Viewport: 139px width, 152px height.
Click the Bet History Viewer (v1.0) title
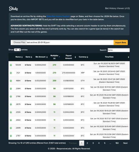[x=117, y=9]
